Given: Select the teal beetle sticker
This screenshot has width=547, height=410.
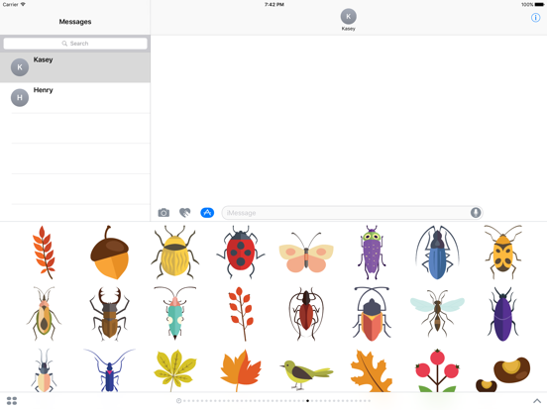Looking at the screenshot, I should [x=174, y=314].
